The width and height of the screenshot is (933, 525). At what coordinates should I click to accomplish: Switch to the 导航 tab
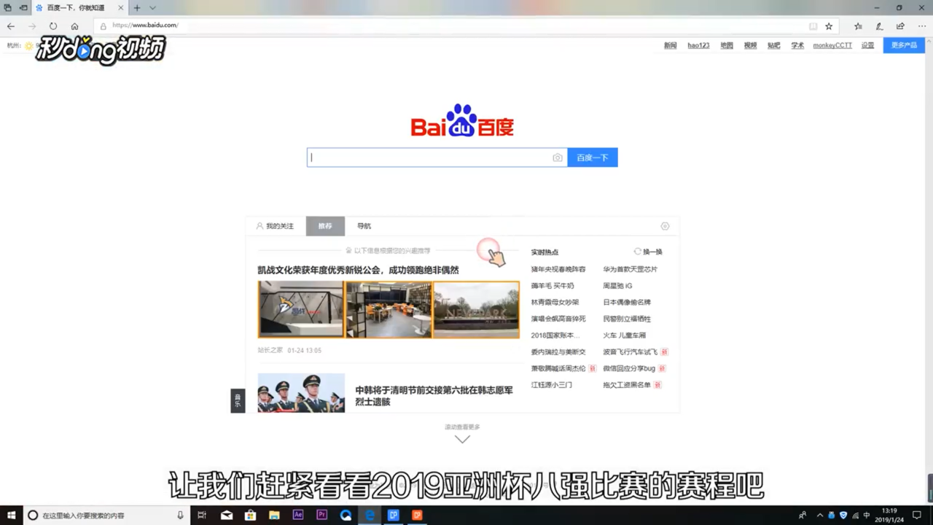pyautogui.click(x=364, y=226)
